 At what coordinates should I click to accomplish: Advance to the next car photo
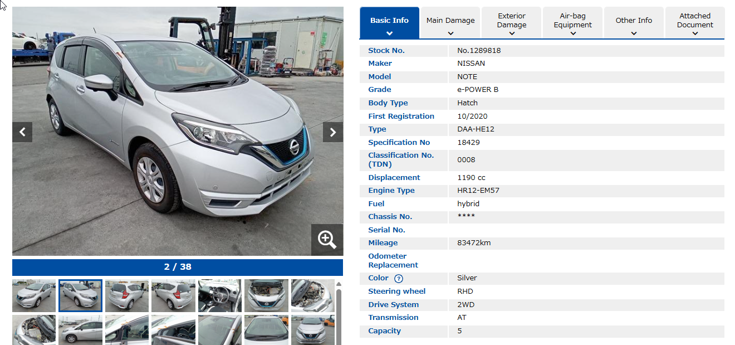click(x=332, y=132)
